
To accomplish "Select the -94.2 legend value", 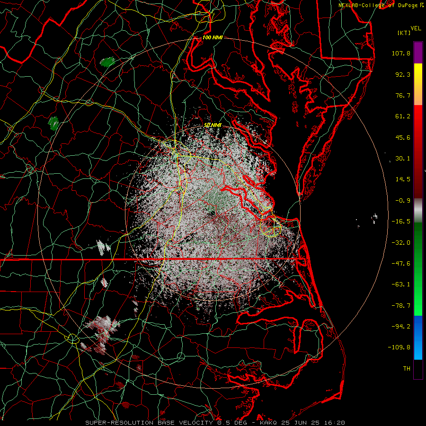I will tap(401, 326).
